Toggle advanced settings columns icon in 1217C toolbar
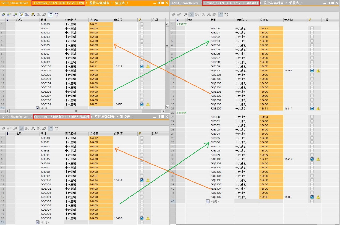The height and width of the screenshot is (225, 340). tap(197, 15)
